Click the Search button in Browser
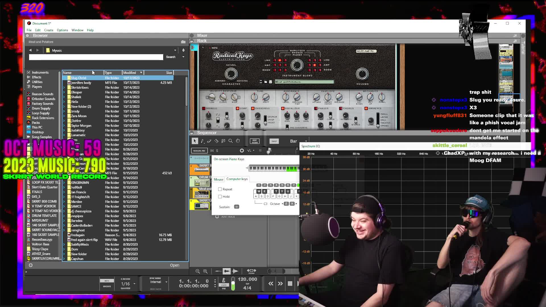Screen dimensions: 546x307 [171, 57]
